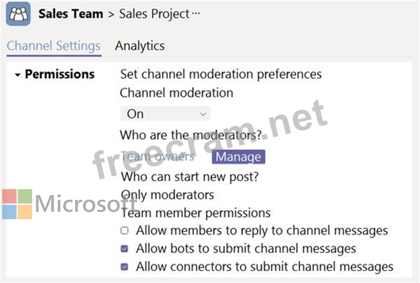Open the Channel moderation dropdown
420x283 pixels.
165,114
